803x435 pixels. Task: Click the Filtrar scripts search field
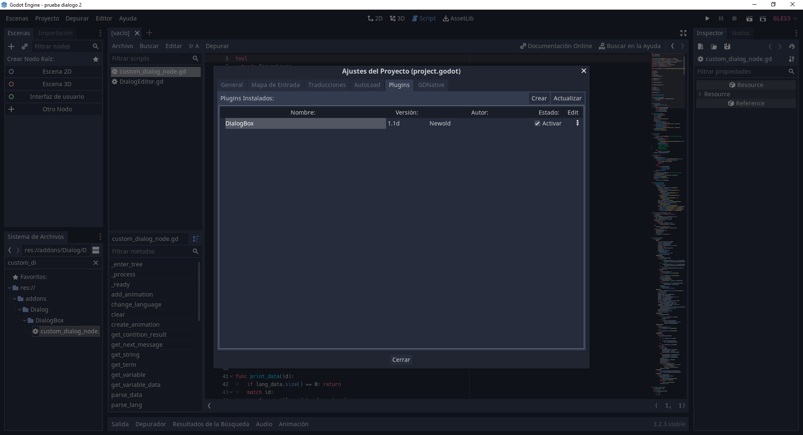tap(155, 59)
